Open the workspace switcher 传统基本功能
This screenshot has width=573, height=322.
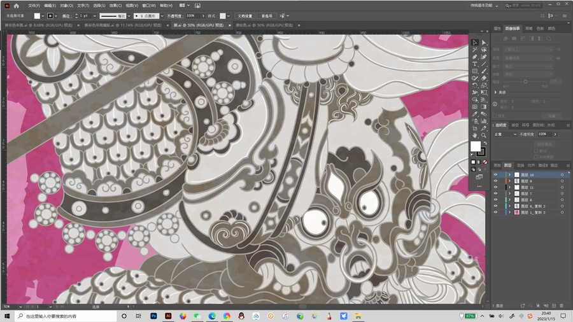click(484, 6)
